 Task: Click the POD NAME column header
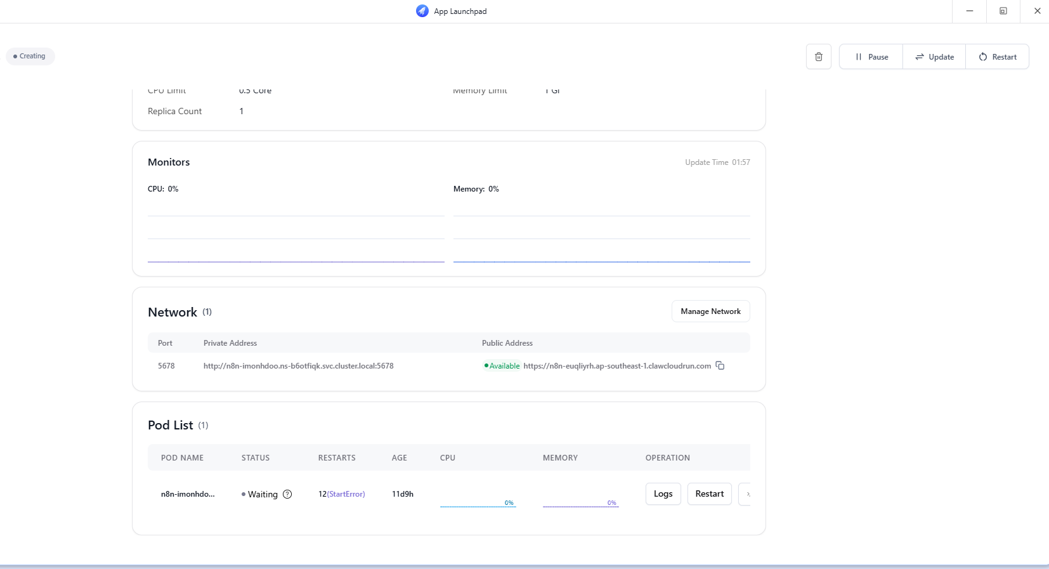click(x=182, y=458)
